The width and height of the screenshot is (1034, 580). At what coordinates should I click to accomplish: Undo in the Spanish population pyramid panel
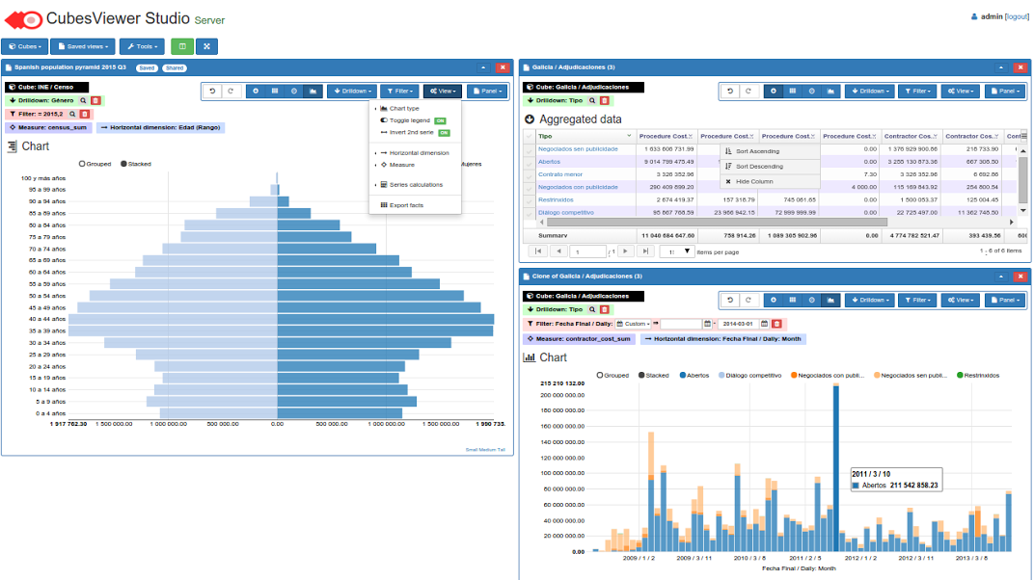coord(212,91)
